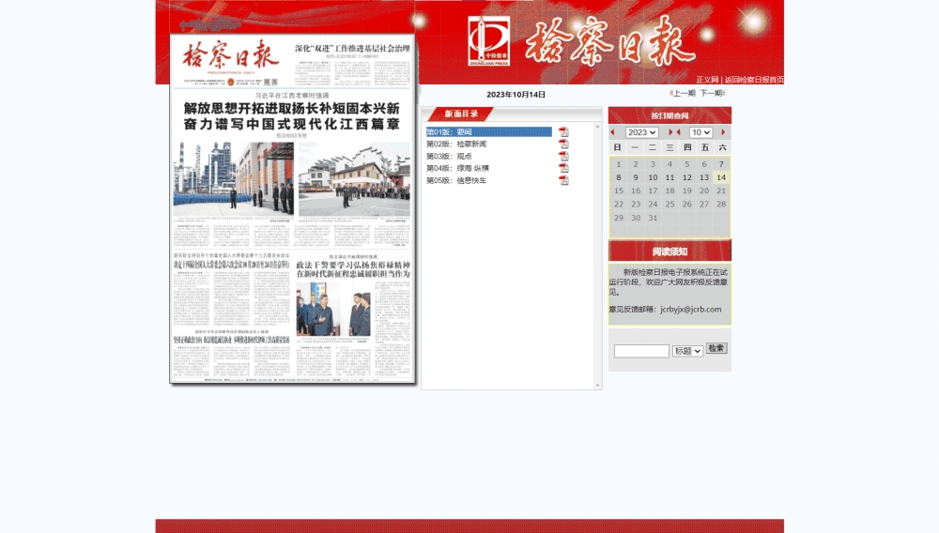
Task: Select date 8 in the calendar
Action: point(619,177)
